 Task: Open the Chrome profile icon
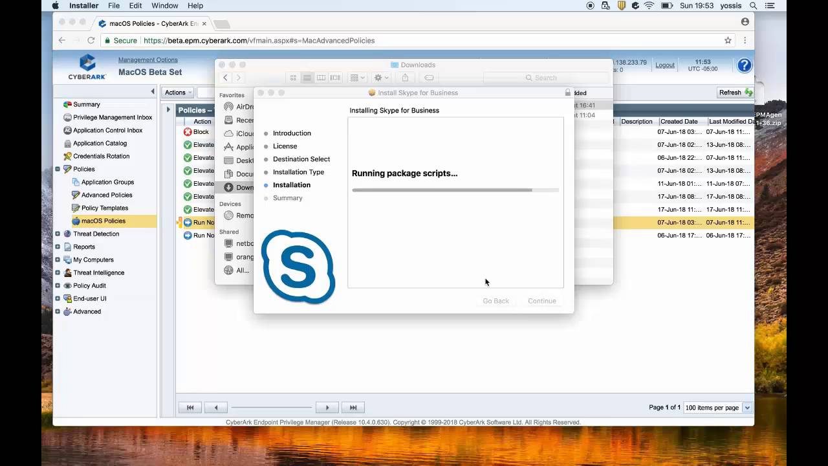click(x=745, y=21)
